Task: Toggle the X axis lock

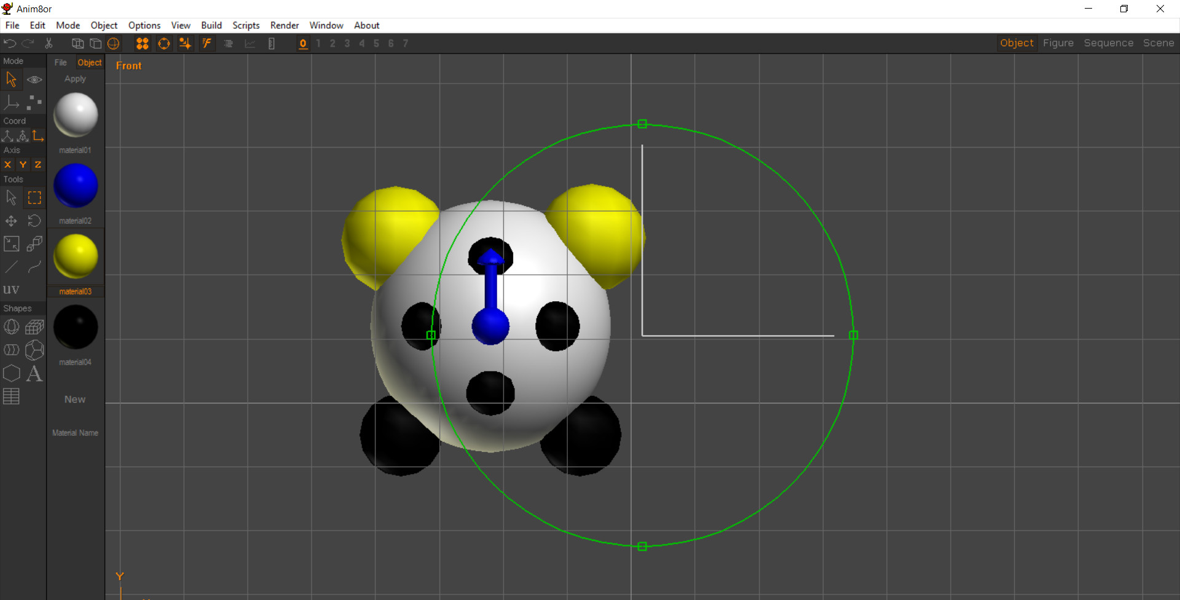Action: click(x=7, y=165)
